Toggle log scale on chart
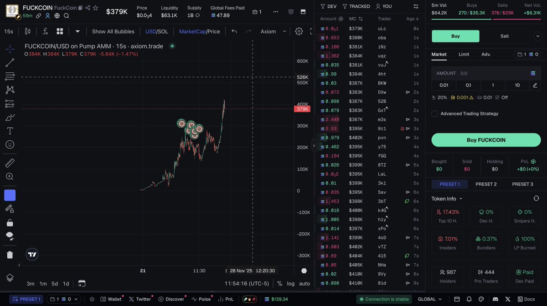Screen dimensions: 547x306 [291, 283]
